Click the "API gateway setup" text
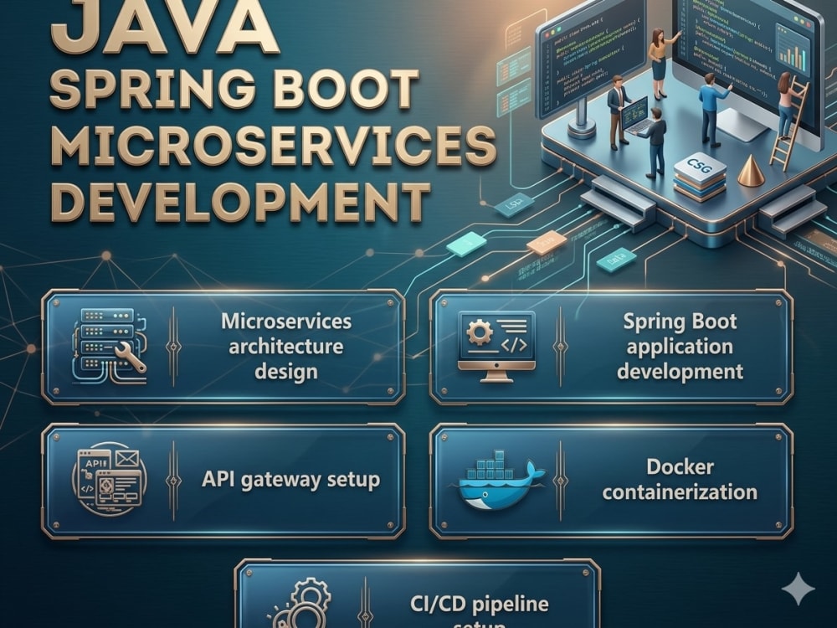 [x=291, y=480]
